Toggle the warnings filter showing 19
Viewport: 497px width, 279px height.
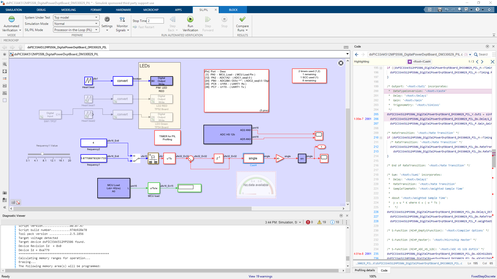[x=319, y=222]
